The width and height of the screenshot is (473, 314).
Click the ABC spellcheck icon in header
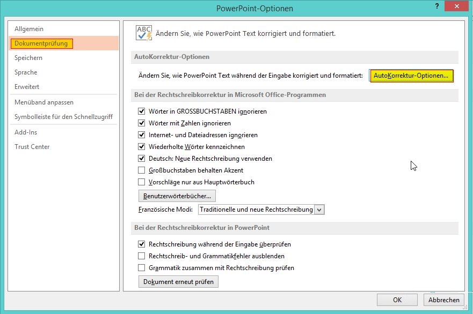click(x=144, y=33)
